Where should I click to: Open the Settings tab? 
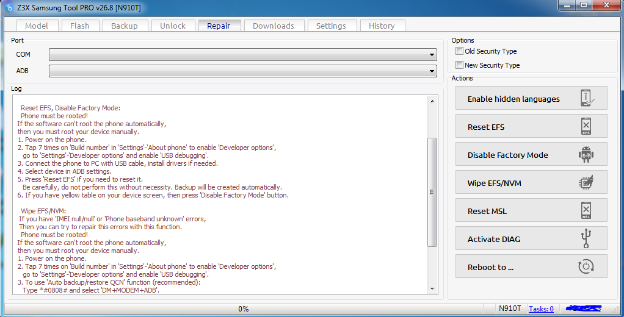[331, 26]
